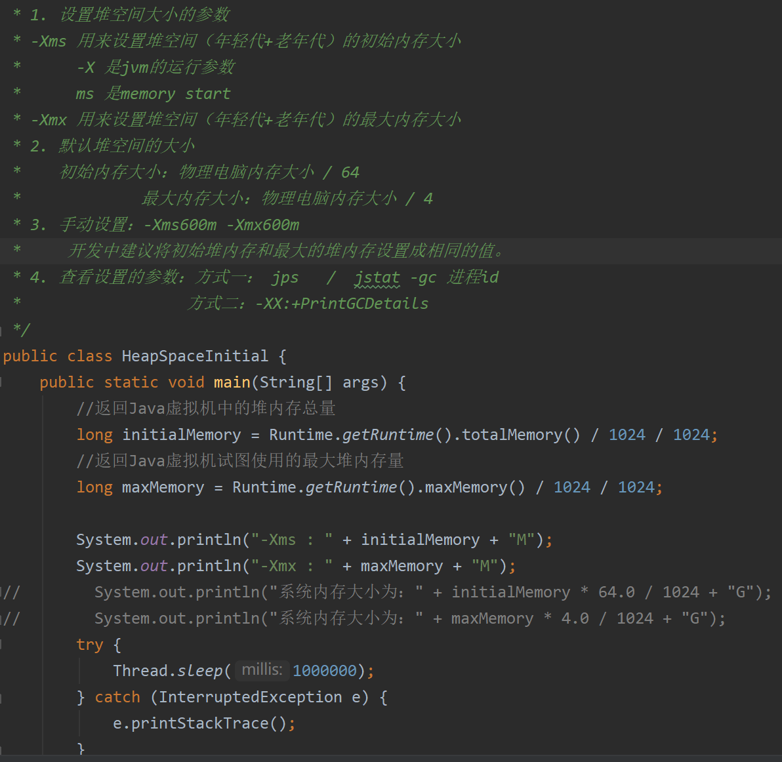The image size is (782, 762).
Task: Click comment 物理电脑内存大小 / 64
Action: [x=270, y=172]
